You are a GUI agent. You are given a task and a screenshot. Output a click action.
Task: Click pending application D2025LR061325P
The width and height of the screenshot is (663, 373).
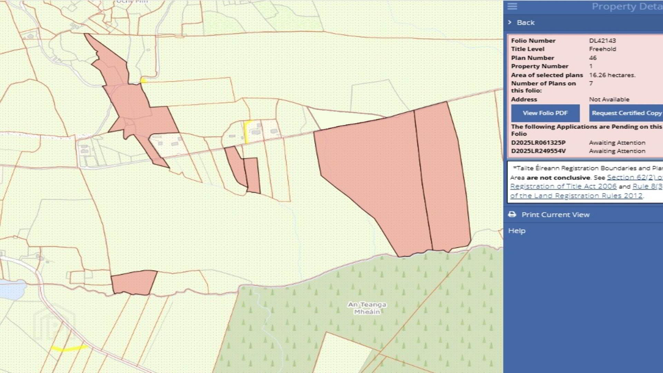(538, 143)
